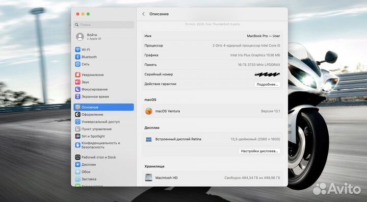This screenshot has height=202, width=367.
Task: Open Настройки дисплеев button
Action: pyautogui.click(x=259, y=151)
